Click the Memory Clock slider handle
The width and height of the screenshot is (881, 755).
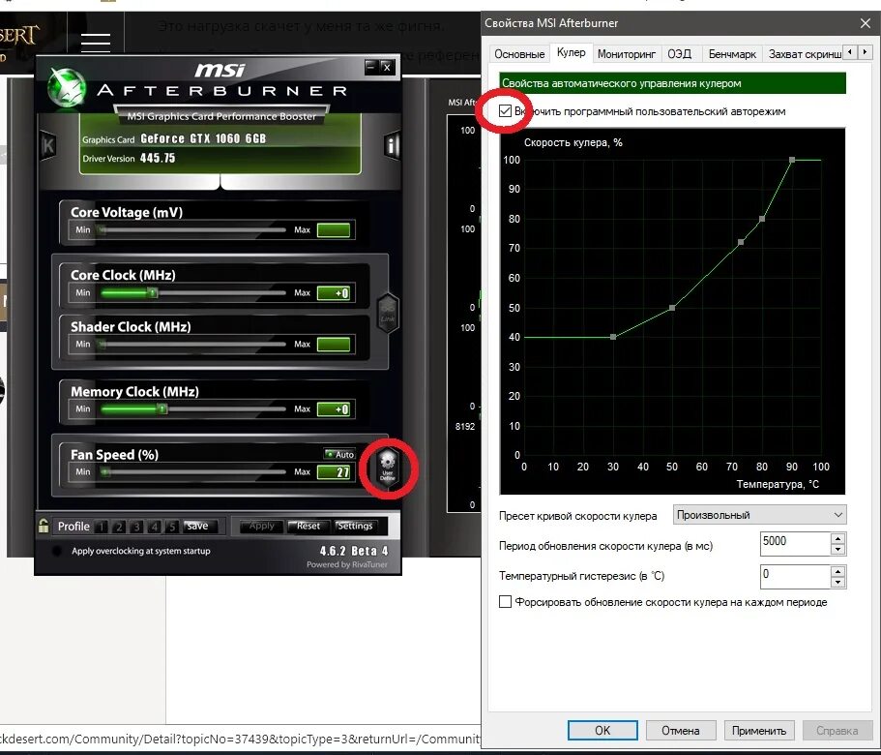[162, 408]
